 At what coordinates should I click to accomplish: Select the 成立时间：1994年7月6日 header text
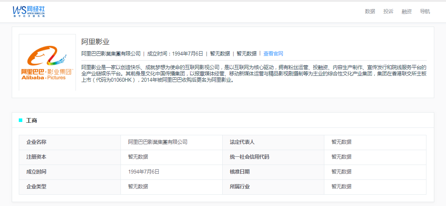pos(175,54)
